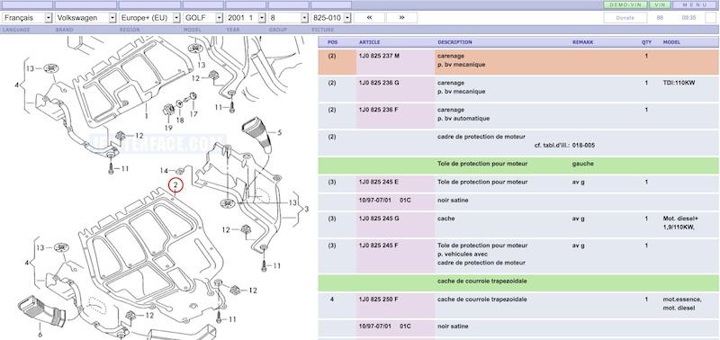The image size is (720, 340).
Task: Go to previous picture with « button
Action: (x=369, y=17)
